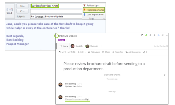
Task: Click SHOW MORE UPDATES
Action: point(112,75)
